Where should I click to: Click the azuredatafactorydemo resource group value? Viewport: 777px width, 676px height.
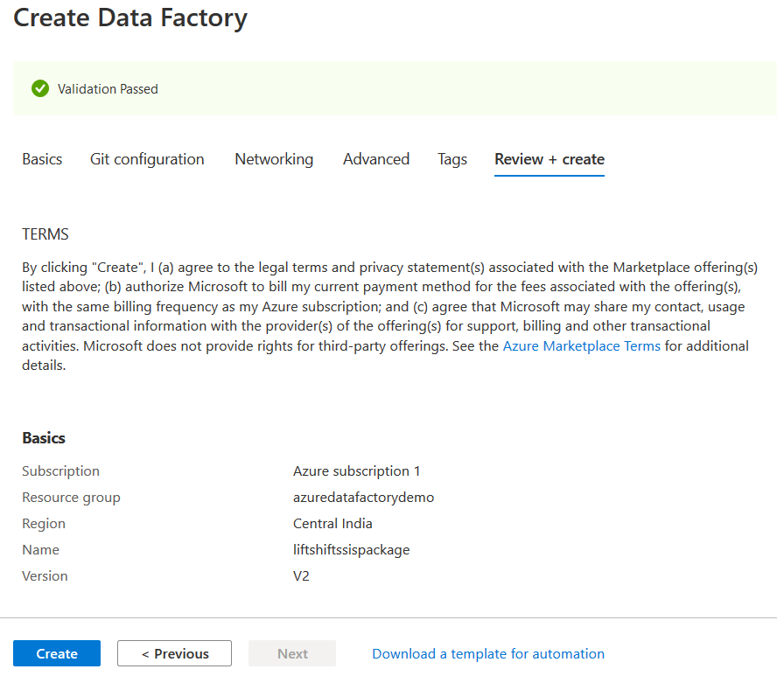pyautogui.click(x=364, y=498)
